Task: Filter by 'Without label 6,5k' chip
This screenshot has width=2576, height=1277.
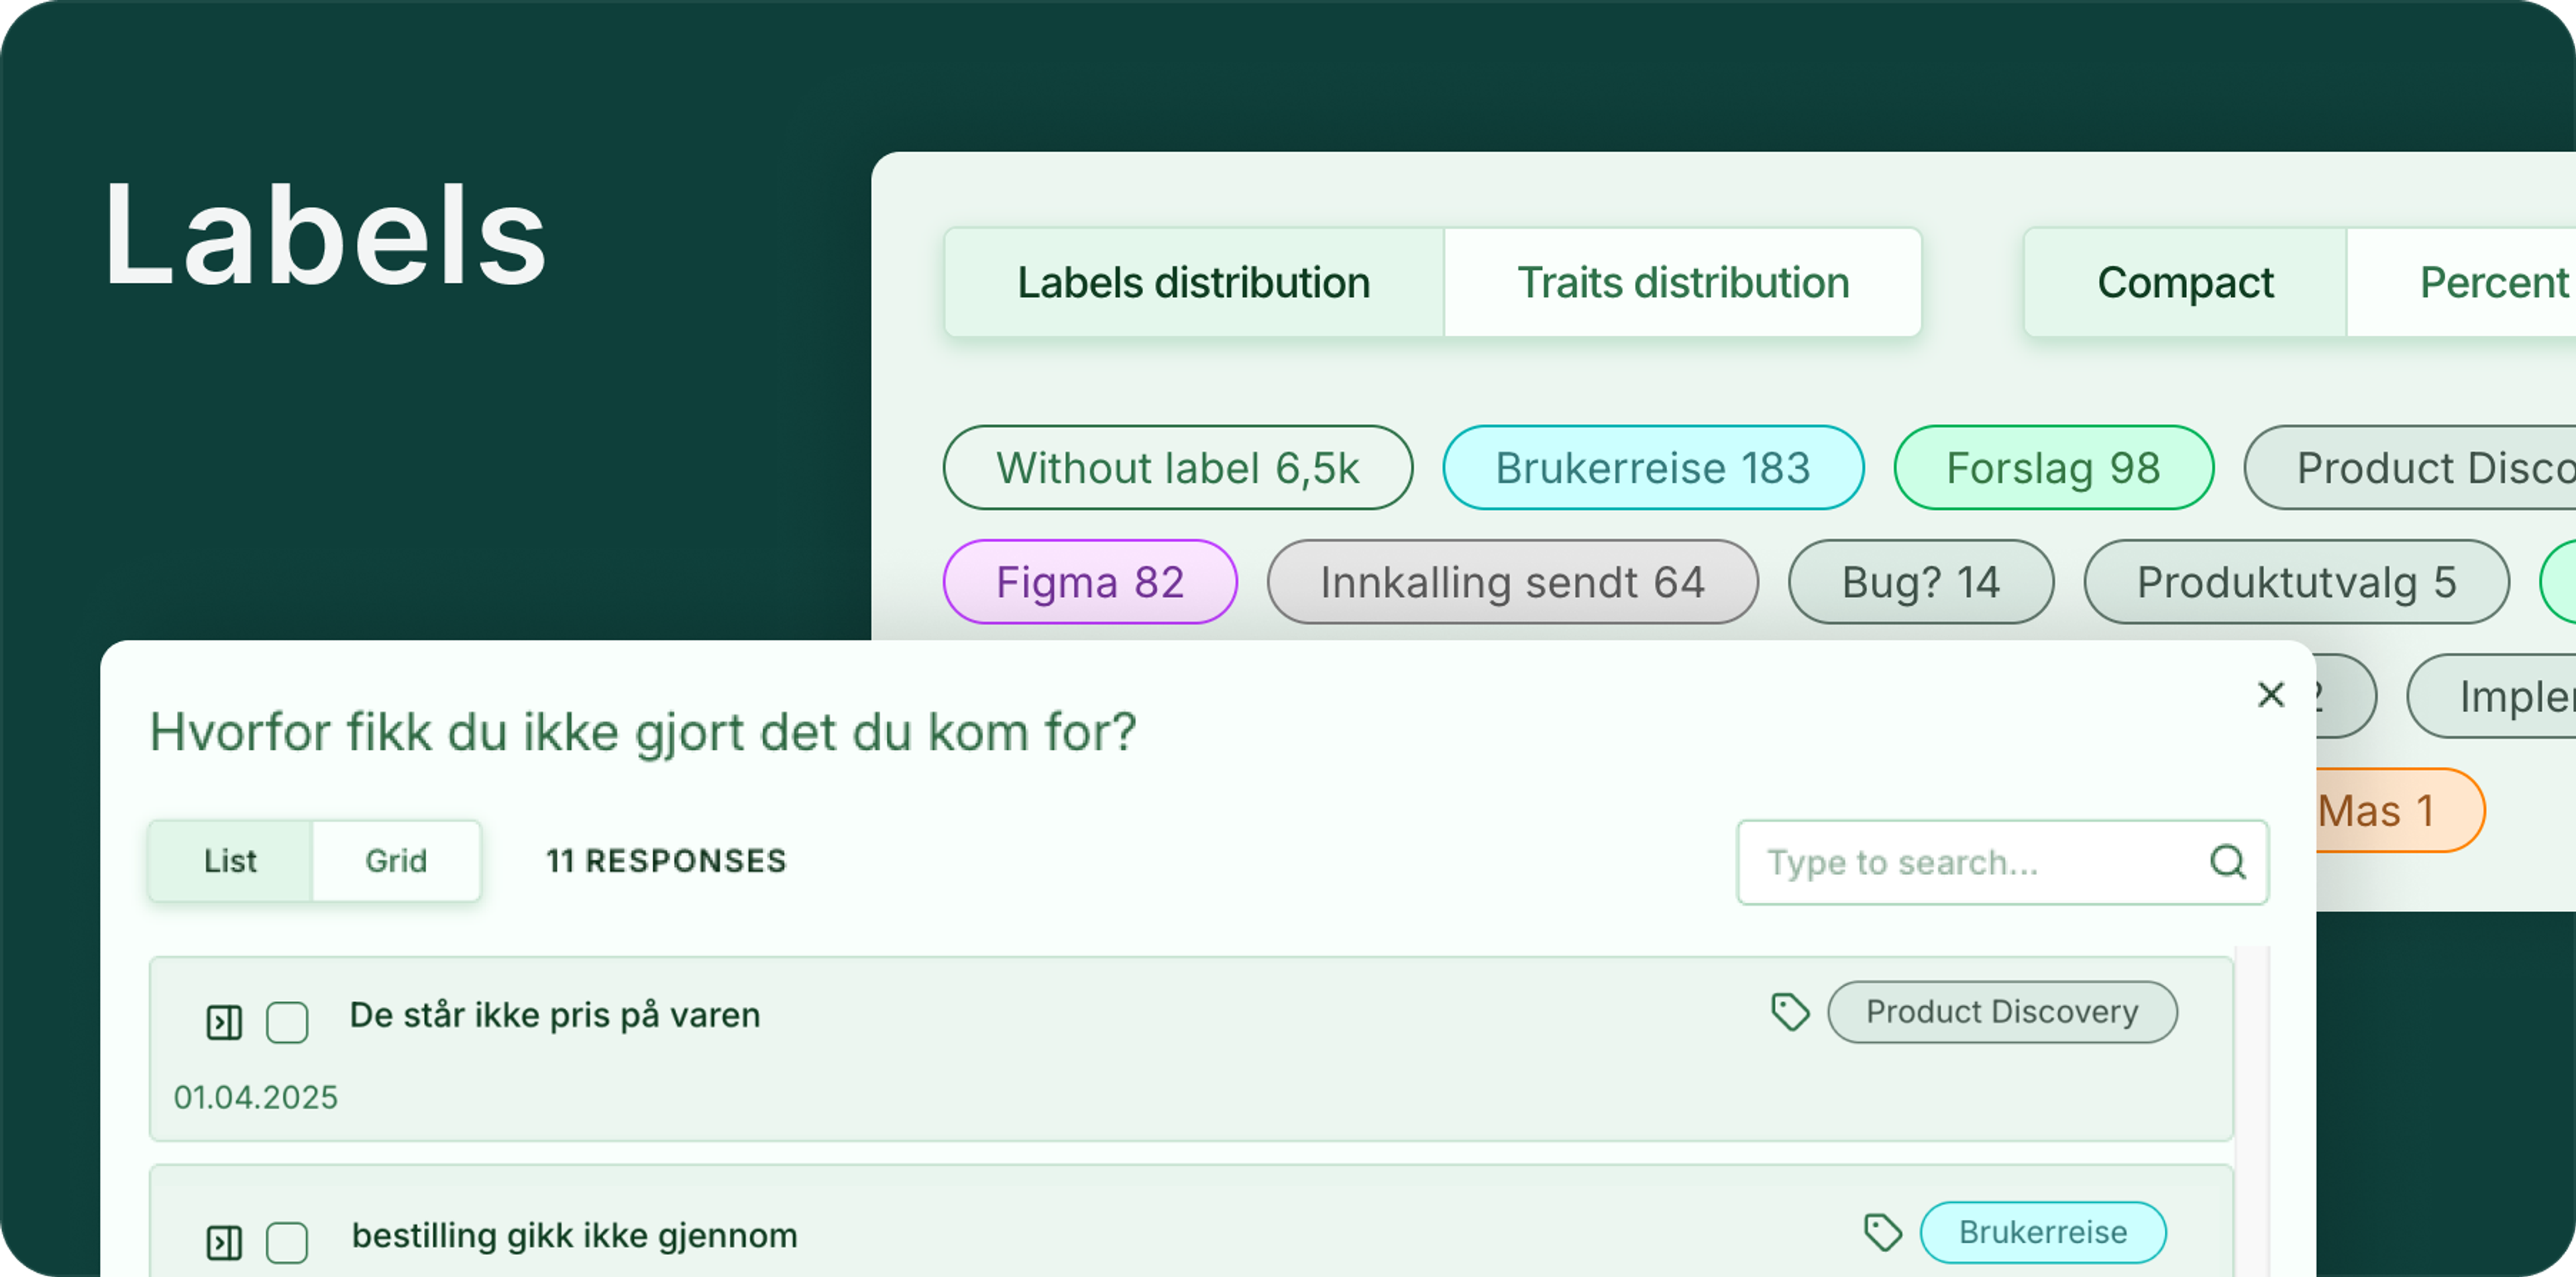Action: tap(1177, 468)
